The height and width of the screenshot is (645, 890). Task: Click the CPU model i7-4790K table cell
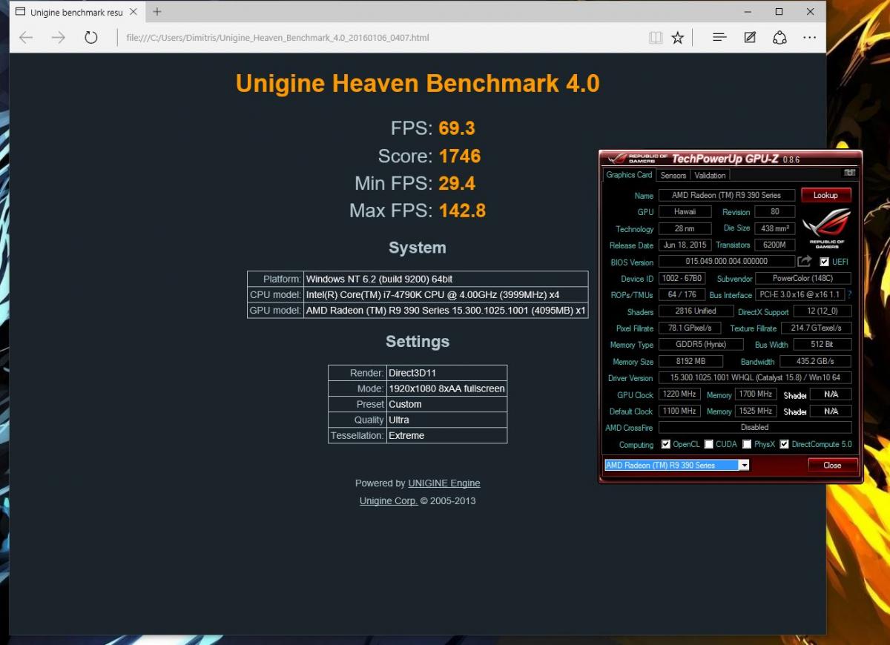(446, 295)
